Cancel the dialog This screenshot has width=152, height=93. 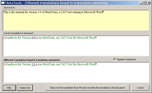[x=140, y=88]
